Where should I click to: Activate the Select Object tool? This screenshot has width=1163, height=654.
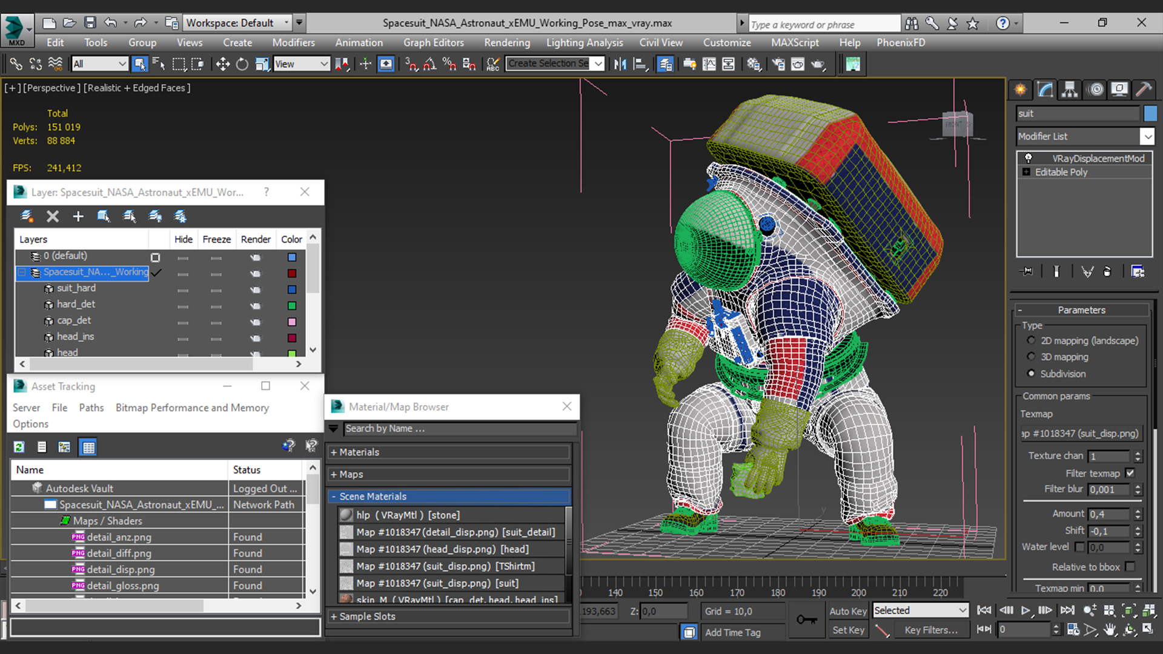[140, 64]
